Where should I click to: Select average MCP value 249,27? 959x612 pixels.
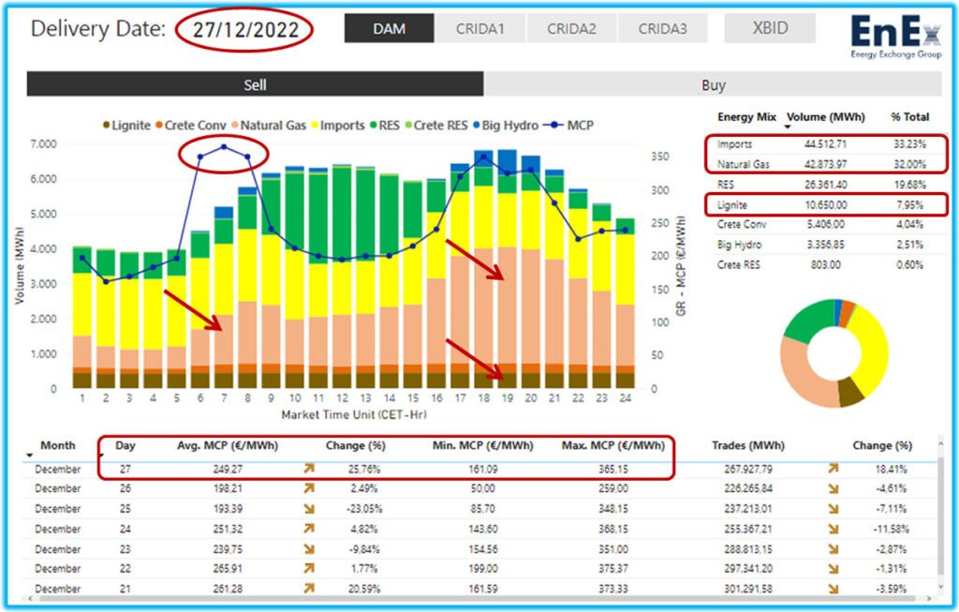click(228, 469)
